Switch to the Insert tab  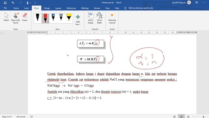(26, 8)
